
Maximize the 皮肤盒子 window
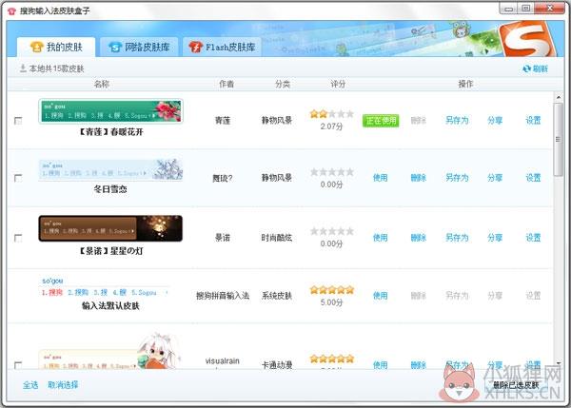(x=526, y=9)
